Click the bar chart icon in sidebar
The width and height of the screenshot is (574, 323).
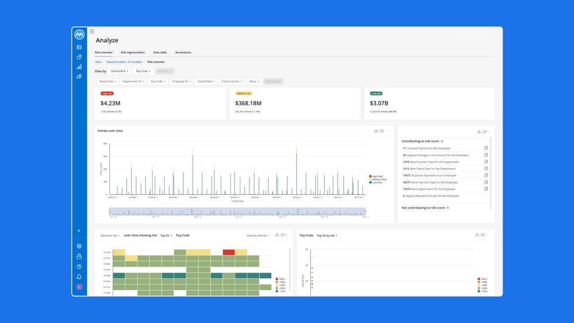click(x=79, y=67)
